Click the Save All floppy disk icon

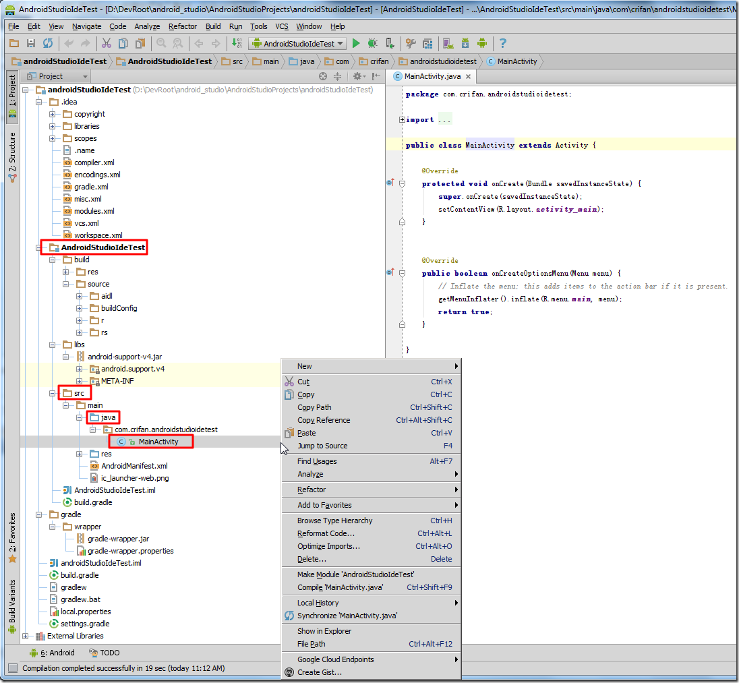coord(31,43)
